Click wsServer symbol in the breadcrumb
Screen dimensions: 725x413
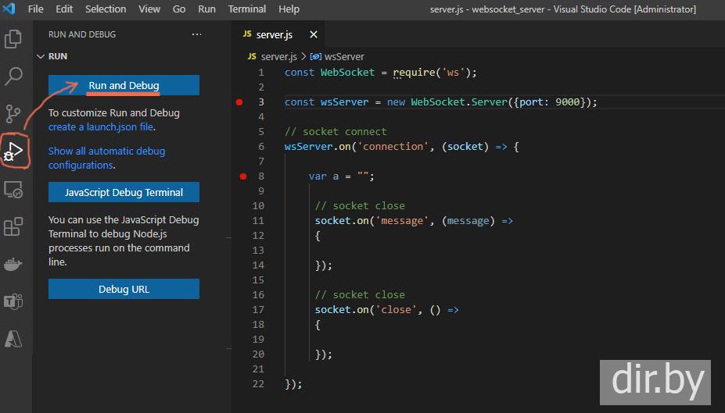(343, 56)
